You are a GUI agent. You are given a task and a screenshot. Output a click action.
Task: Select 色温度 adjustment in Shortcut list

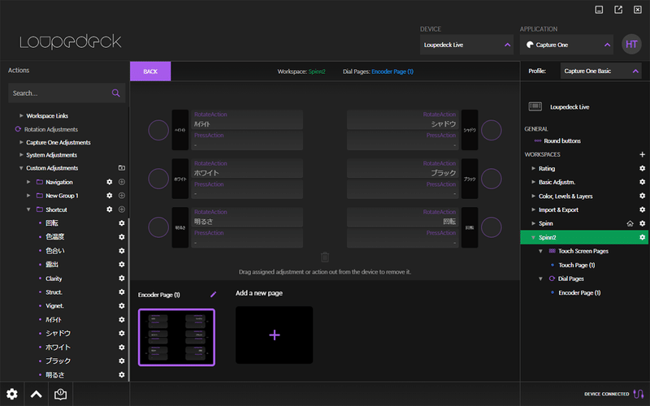pyautogui.click(x=55, y=237)
